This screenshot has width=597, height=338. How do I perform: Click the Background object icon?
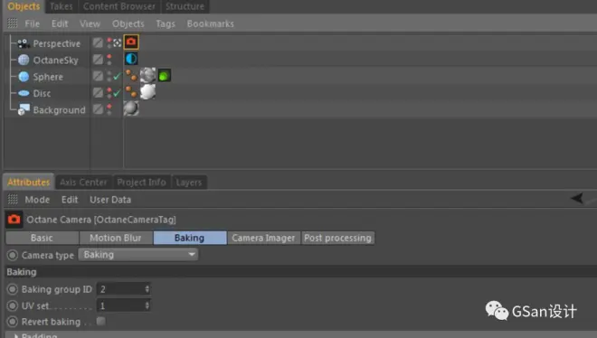(24, 109)
